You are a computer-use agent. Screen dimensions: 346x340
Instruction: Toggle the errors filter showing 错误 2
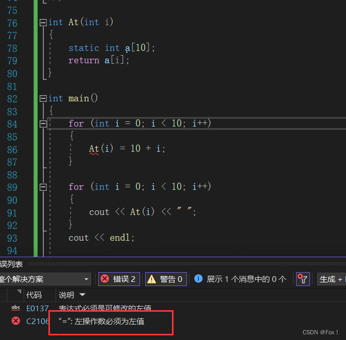119,279
